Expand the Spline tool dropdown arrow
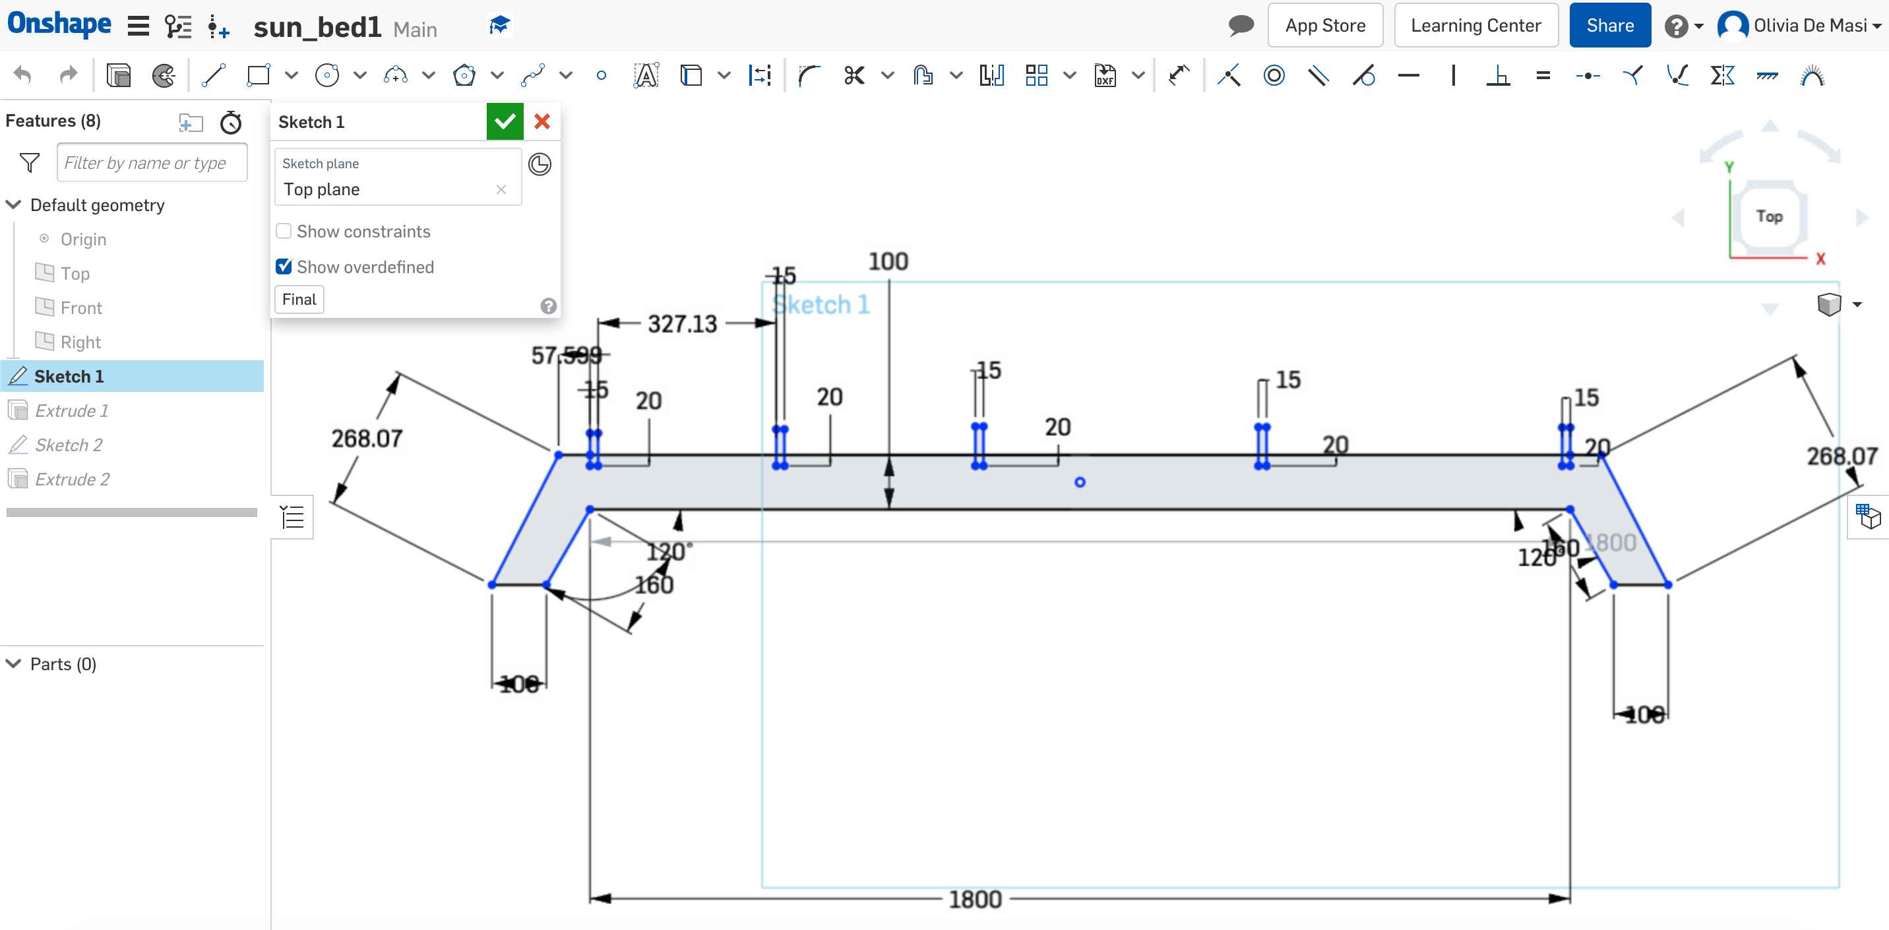 (566, 75)
